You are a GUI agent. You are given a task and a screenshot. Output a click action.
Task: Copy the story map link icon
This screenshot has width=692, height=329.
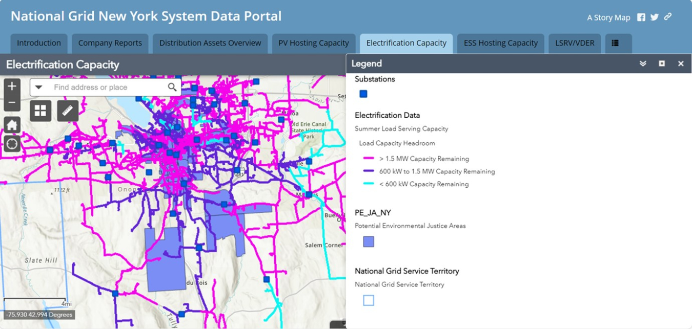[668, 17]
